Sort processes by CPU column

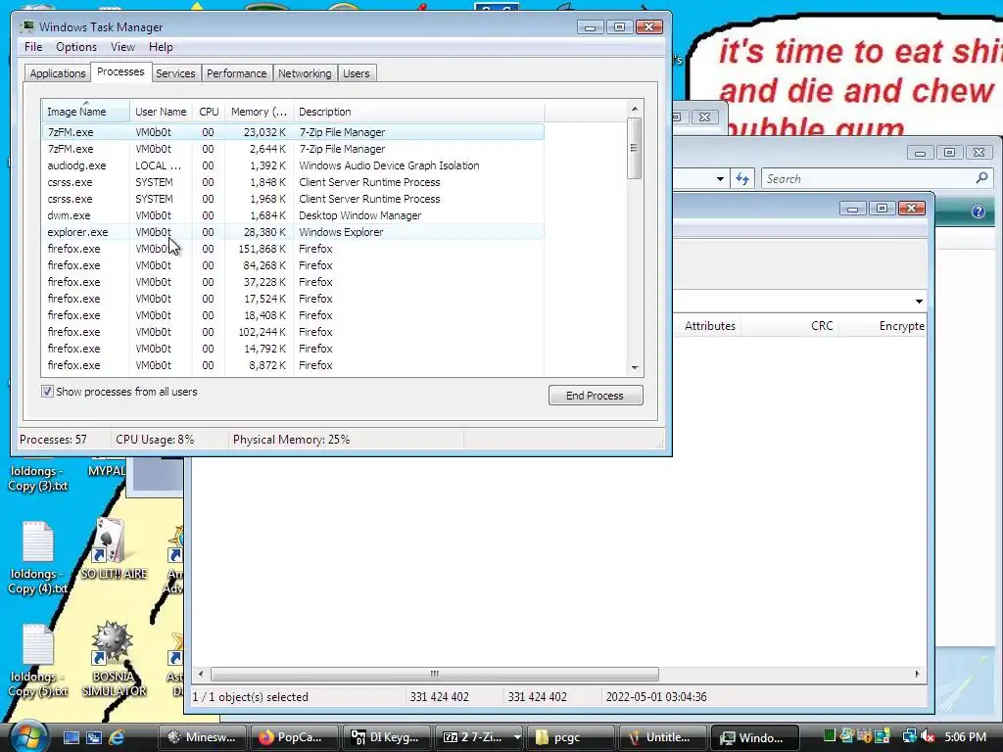[209, 112]
